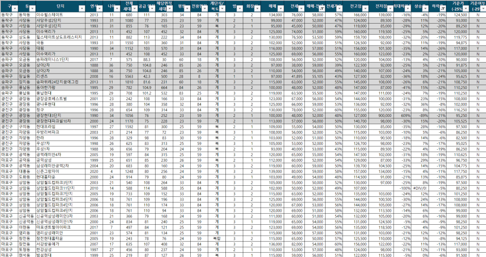Select the cell 사당우성3단지
This screenshot has width=486, height=257.
tap(60, 26)
